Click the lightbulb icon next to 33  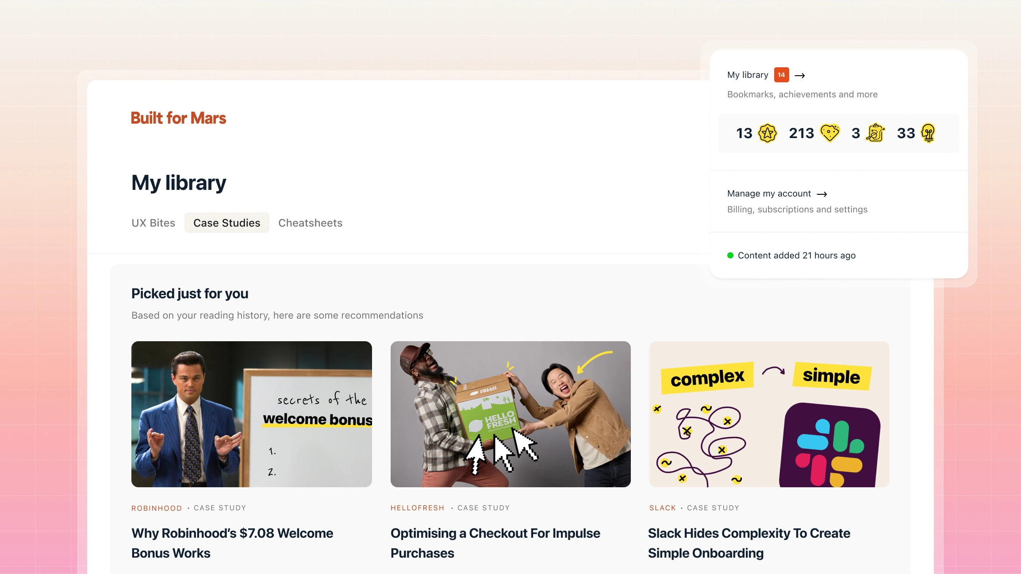pos(928,133)
